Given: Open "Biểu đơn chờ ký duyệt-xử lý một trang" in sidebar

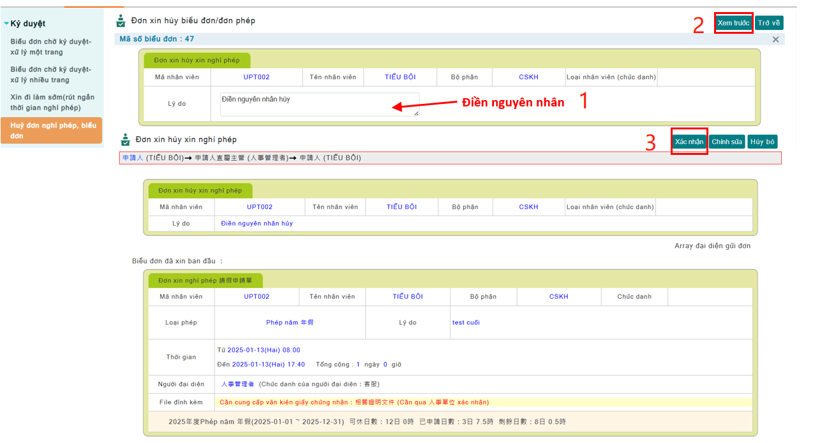Looking at the screenshot, I should pos(51,47).
